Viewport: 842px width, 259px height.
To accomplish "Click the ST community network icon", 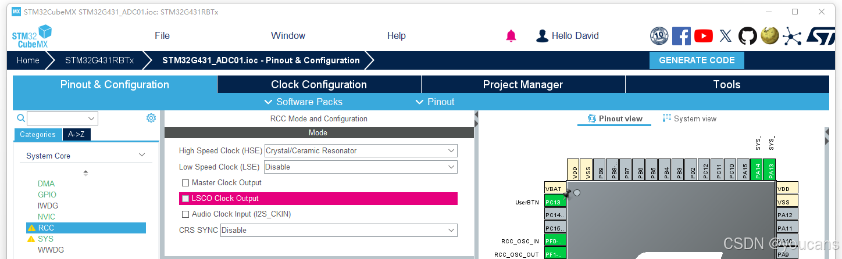I will click(791, 36).
